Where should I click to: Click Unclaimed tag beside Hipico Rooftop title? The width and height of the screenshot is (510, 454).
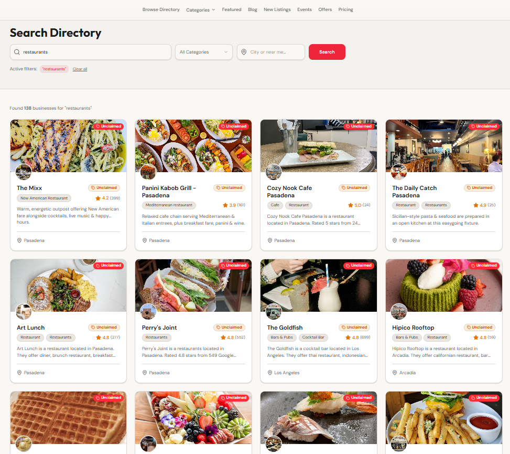pyautogui.click(x=480, y=328)
